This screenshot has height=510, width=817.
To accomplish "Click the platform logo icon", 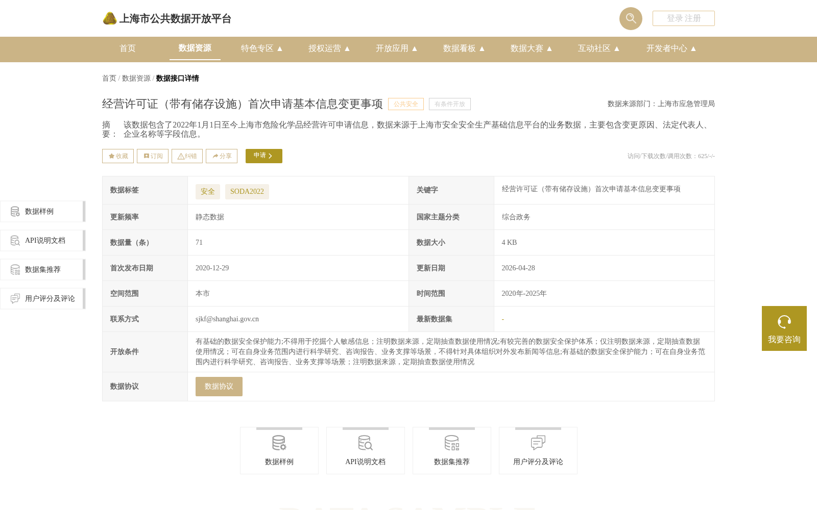I will (110, 18).
